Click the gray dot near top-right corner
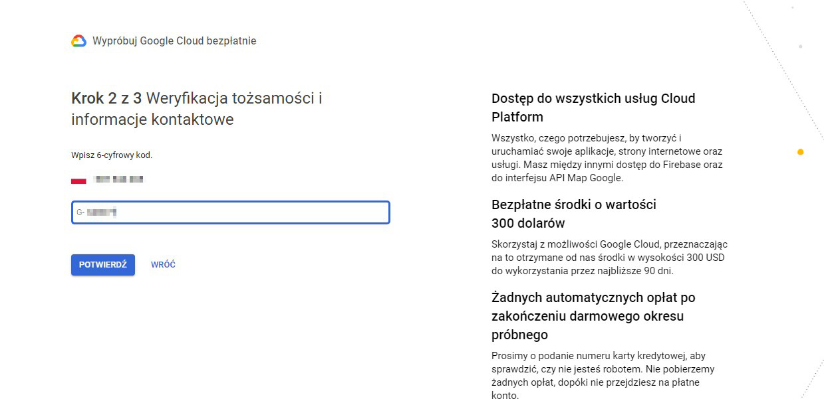Screen dimensions: 824x399 pos(800,46)
